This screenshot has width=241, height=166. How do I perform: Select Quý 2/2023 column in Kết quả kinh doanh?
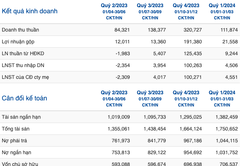click(x=114, y=11)
